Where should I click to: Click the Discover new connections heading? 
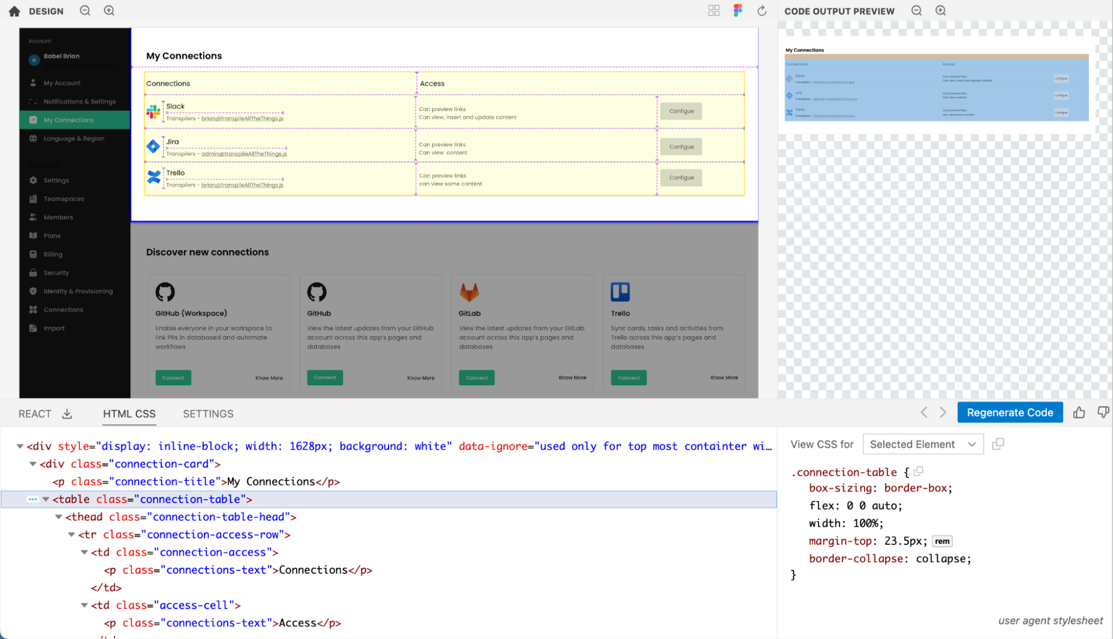207,252
